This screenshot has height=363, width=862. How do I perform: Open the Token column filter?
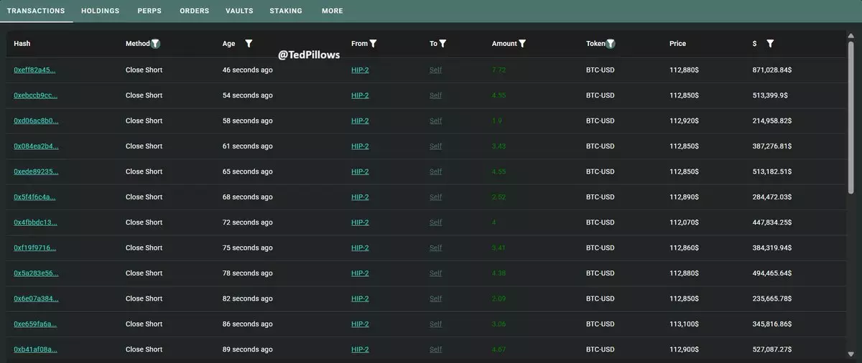pyautogui.click(x=611, y=44)
